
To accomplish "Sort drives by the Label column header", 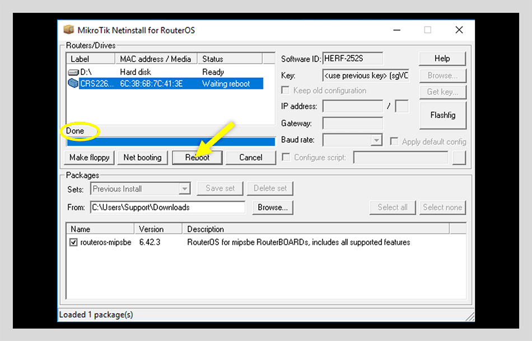I will (x=91, y=59).
